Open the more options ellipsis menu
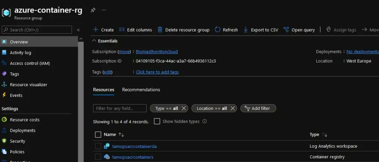The width and height of the screenshot is (379, 162). (104, 10)
